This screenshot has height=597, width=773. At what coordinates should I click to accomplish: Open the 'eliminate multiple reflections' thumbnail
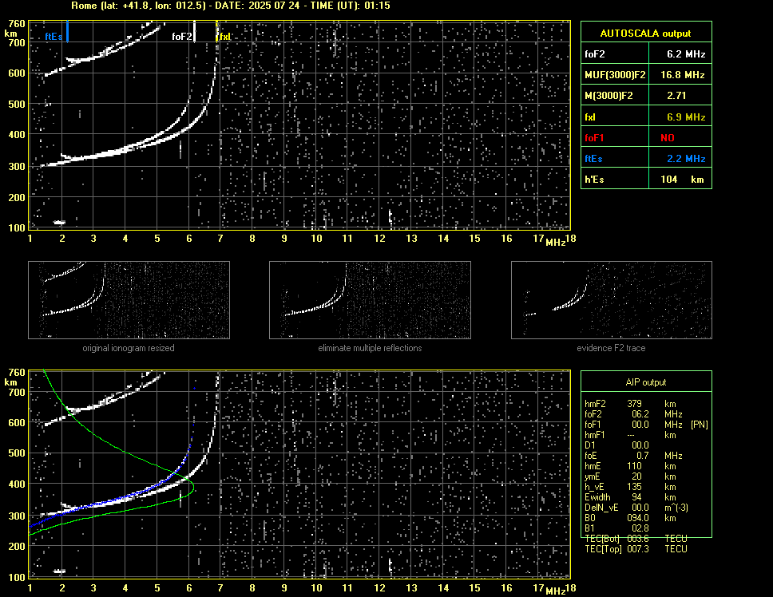(x=370, y=300)
